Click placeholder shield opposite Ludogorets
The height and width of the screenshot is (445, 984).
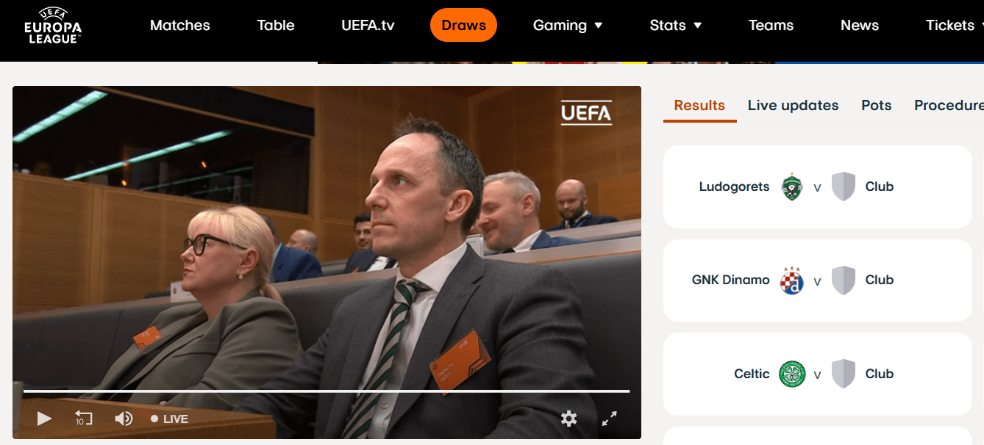(x=844, y=187)
